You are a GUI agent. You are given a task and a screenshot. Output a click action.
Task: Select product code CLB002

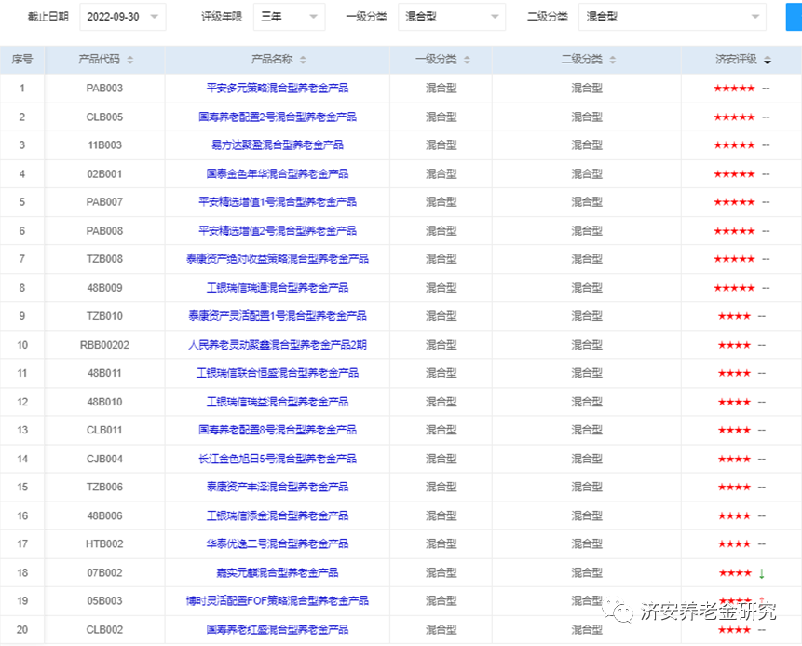point(104,629)
